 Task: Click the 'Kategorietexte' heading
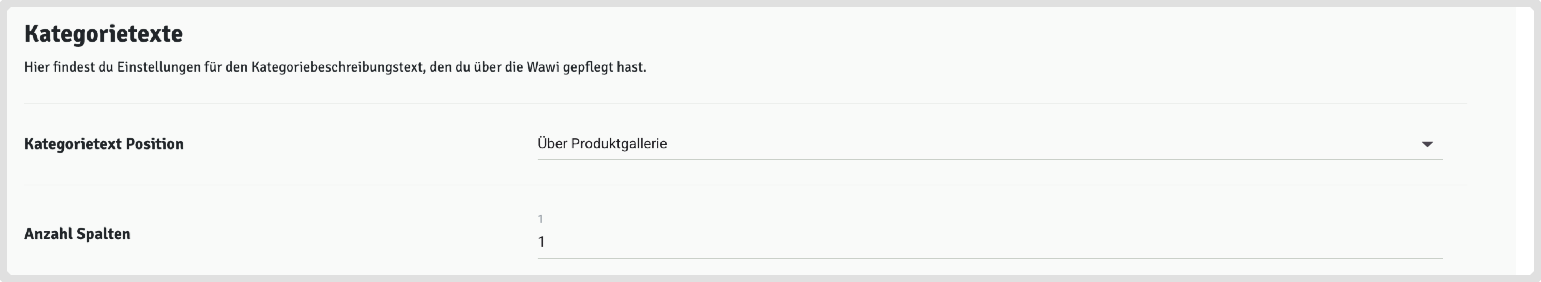pos(104,33)
